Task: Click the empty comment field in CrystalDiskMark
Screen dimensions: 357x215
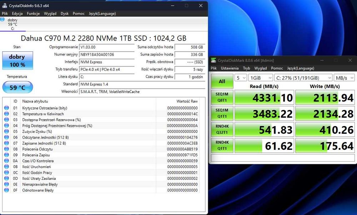Action: pyautogui.click(x=283, y=158)
